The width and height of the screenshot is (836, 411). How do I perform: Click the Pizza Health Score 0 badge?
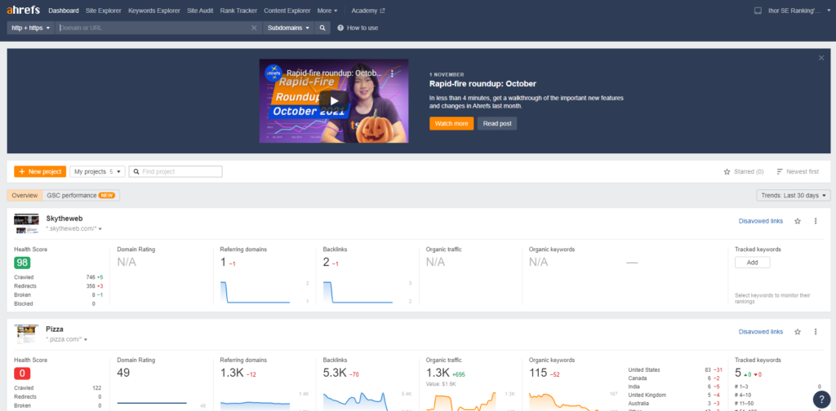tap(22, 373)
